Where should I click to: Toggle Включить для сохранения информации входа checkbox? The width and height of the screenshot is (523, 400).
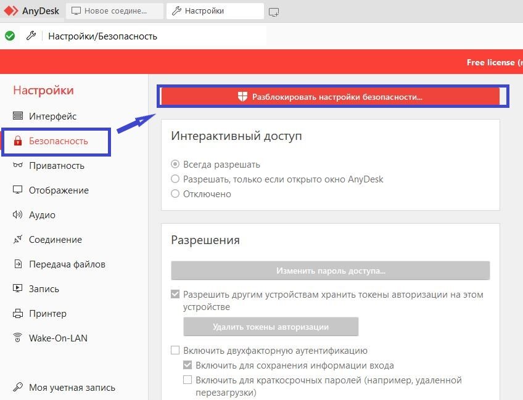[x=187, y=365]
